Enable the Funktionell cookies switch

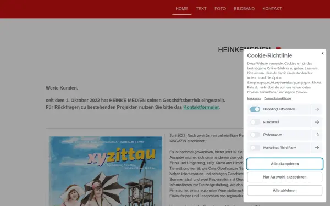pos(255,122)
